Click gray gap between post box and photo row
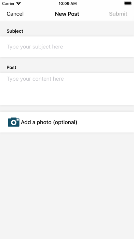The height and width of the screenshot is (239, 134). (x=67, y=109)
